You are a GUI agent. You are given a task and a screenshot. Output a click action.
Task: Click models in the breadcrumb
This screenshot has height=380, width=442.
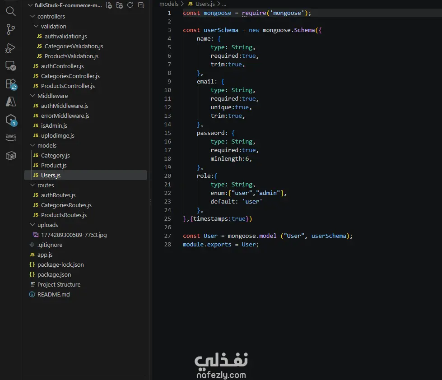pyautogui.click(x=168, y=4)
